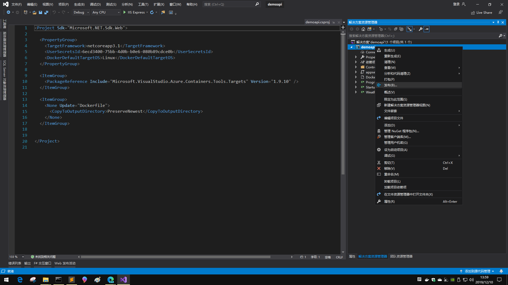Toggle the nested-files view button in Solution Explorer
The height and width of the screenshot is (285, 508).
[x=410, y=29]
